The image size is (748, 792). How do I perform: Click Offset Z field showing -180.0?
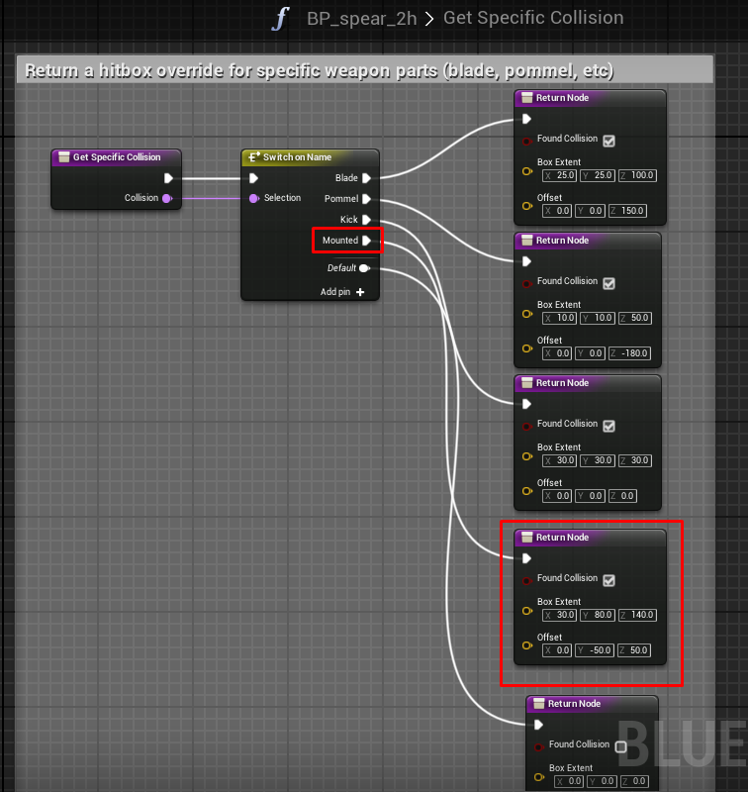tap(636, 353)
